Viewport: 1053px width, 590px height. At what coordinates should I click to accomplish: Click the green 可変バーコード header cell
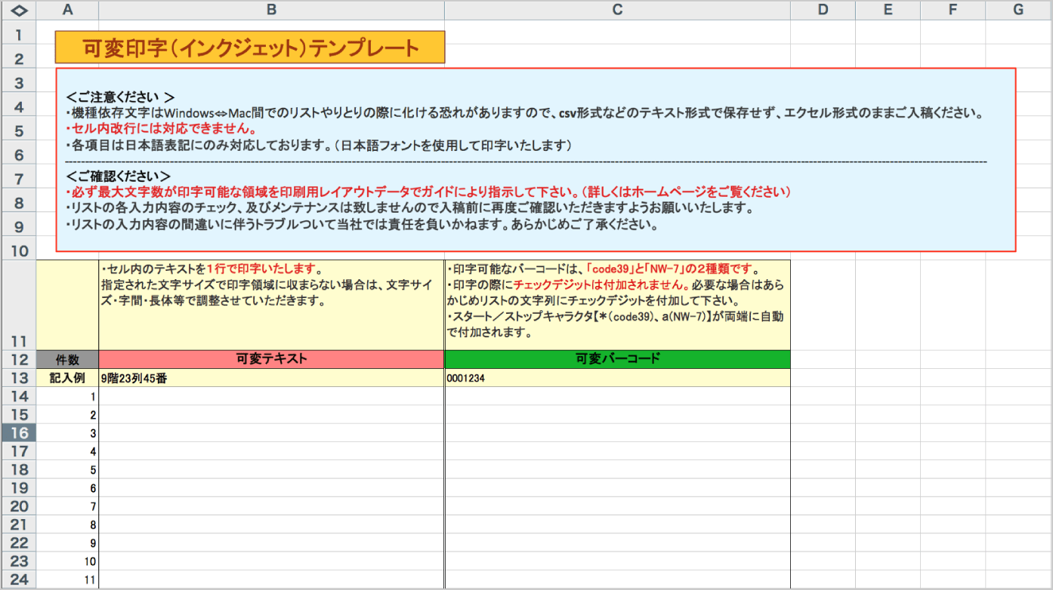(617, 359)
